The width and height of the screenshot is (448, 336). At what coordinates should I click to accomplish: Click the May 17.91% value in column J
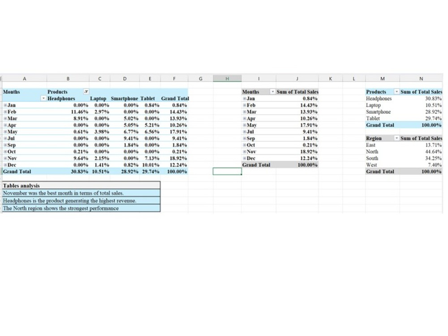tap(297, 125)
